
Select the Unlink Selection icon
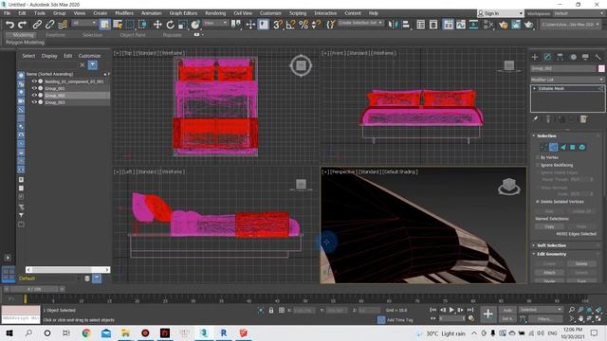point(49,25)
